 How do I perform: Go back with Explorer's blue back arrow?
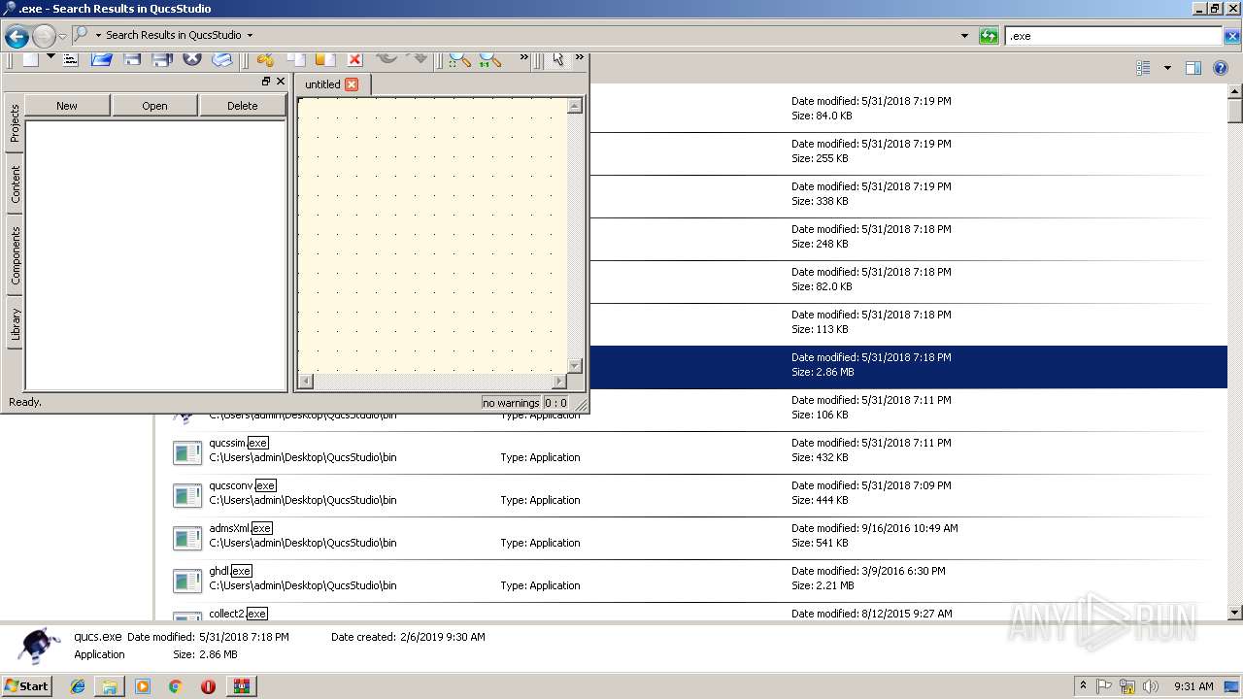[x=17, y=37]
